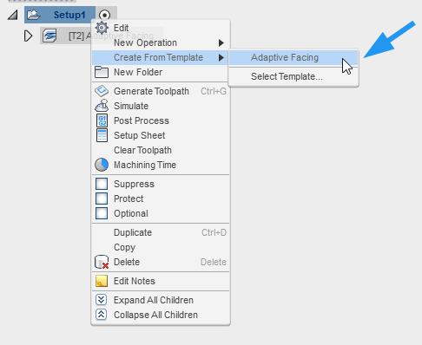The width and height of the screenshot is (422, 345).
Task: Enable the Protect checkbox
Action: [x=102, y=199]
